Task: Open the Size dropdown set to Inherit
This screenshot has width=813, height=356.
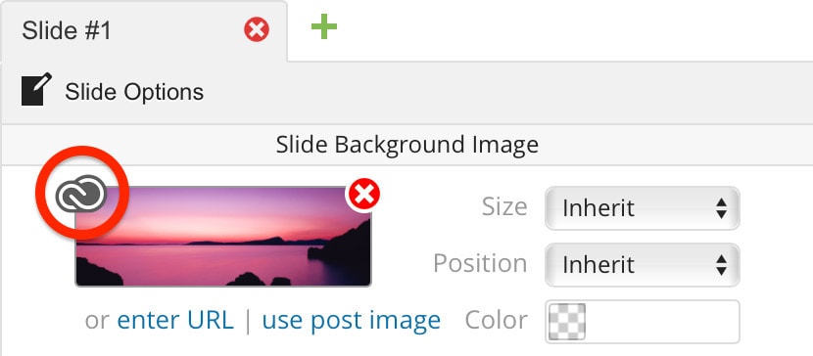Action: click(643, 208)
